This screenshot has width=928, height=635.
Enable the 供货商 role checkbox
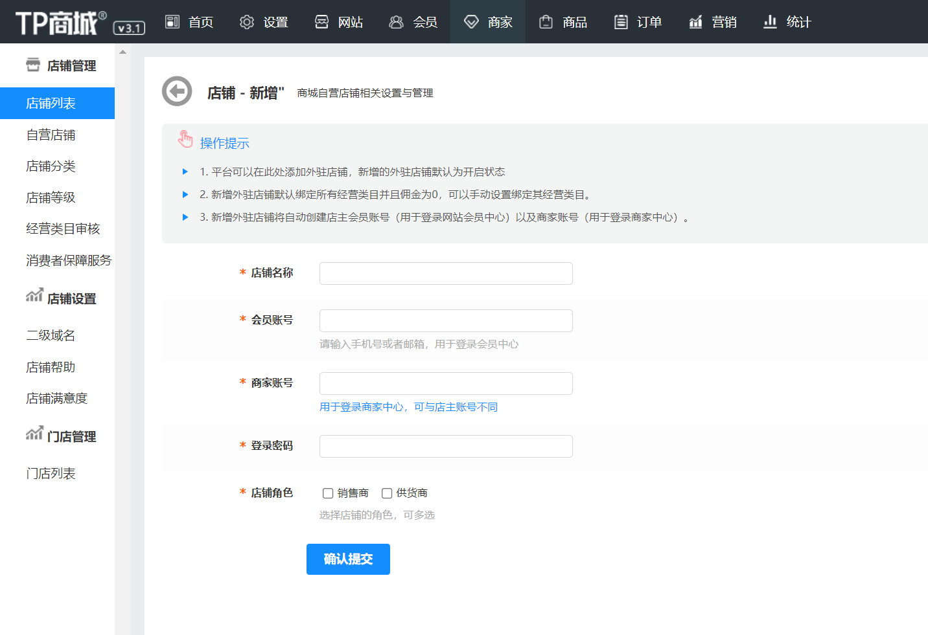(387, 493)
